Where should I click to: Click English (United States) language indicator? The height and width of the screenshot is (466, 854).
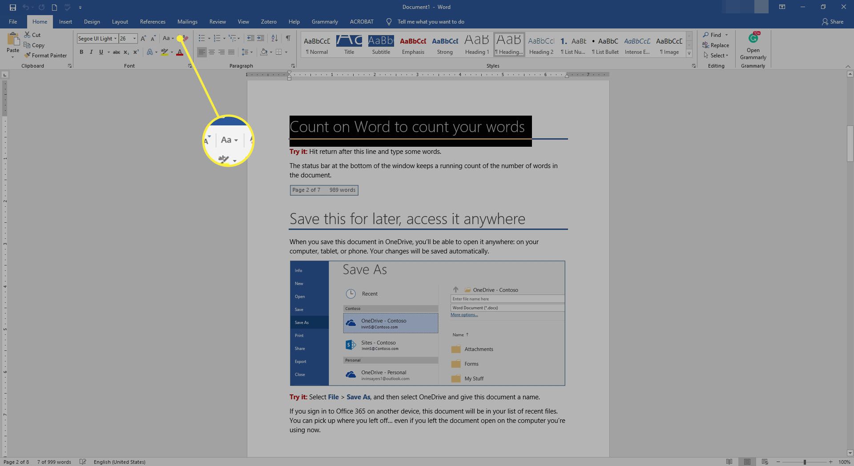(119, 462)
